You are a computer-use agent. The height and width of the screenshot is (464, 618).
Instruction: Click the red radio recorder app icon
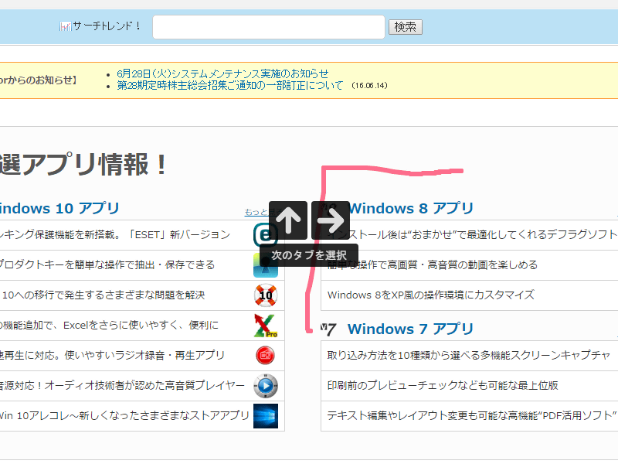[265, 356]
